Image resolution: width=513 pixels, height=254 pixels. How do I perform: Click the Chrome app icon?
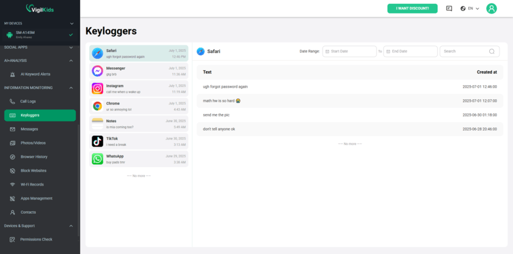(x=97, y=106)
